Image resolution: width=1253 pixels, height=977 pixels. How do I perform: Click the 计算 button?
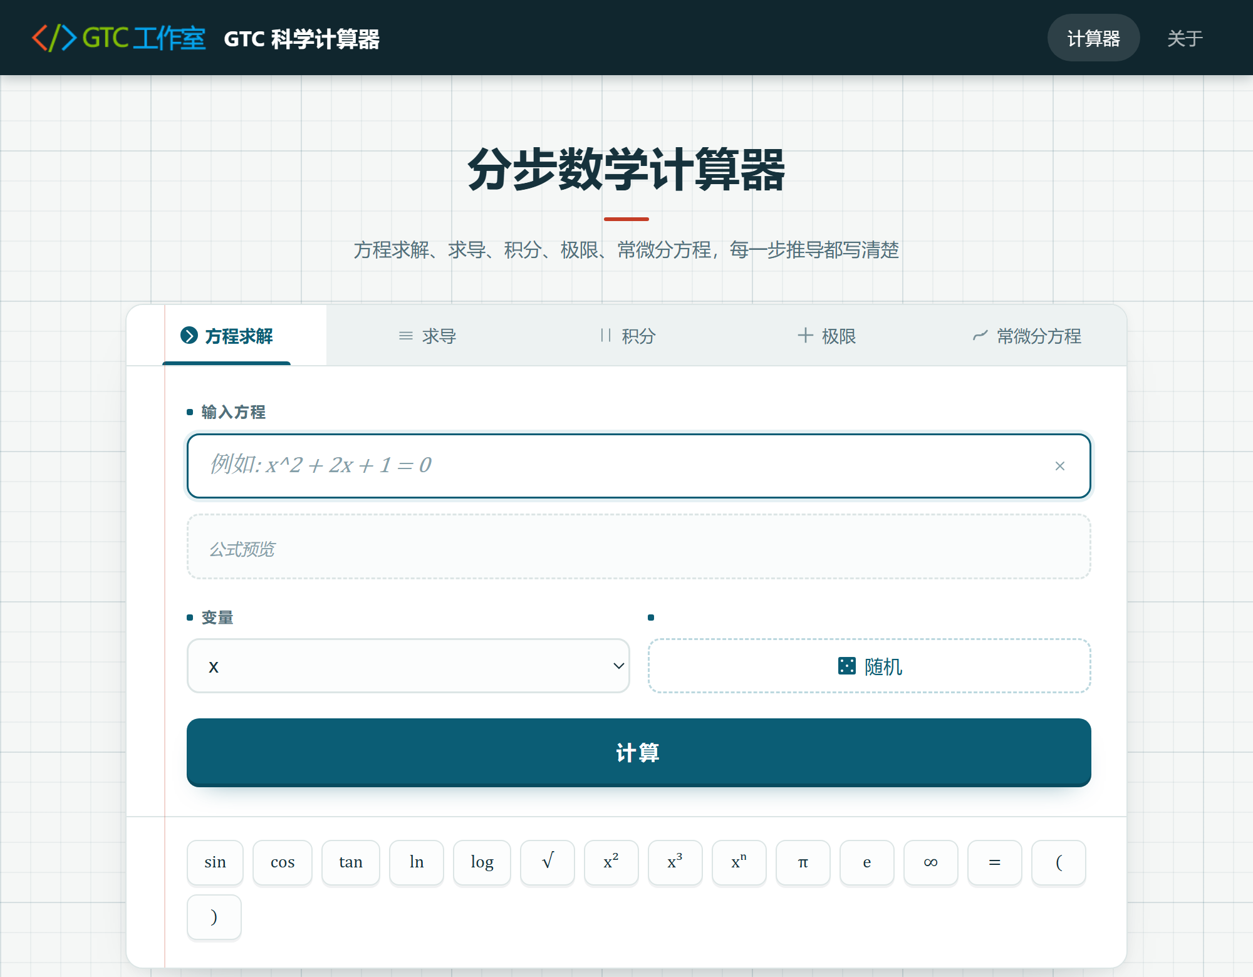[x=639, y=752]
